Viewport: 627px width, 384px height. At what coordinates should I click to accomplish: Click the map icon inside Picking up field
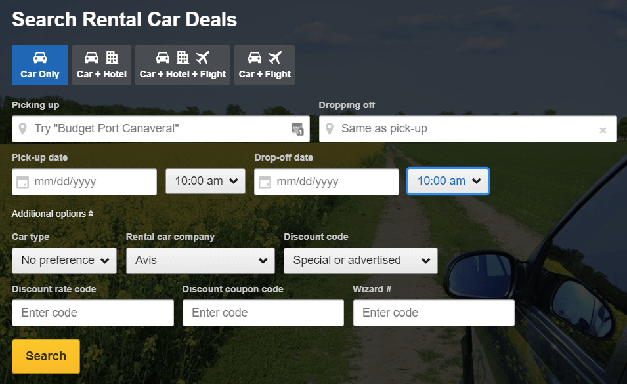click(298, 129)
